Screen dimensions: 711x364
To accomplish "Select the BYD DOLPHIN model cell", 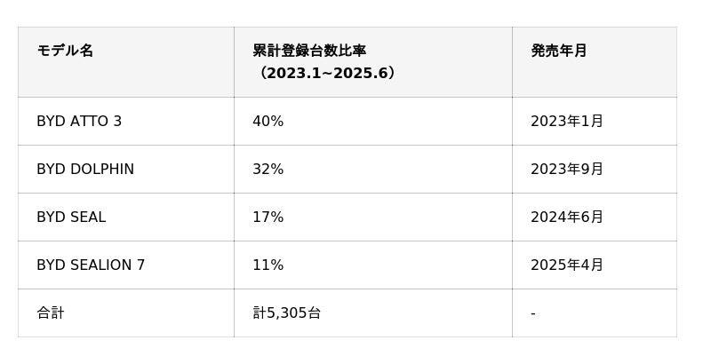I will point(85,170).
